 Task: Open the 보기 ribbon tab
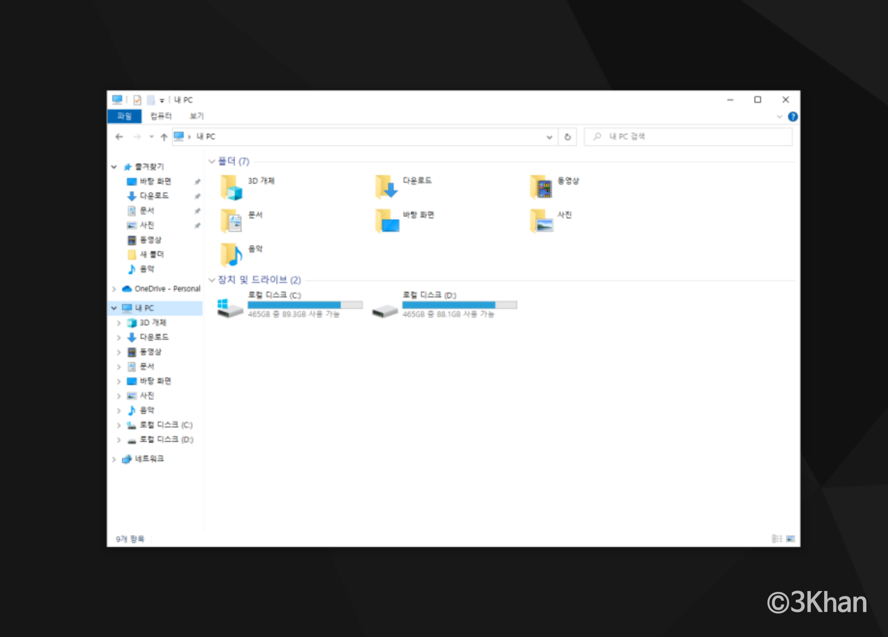coord(196,116)
